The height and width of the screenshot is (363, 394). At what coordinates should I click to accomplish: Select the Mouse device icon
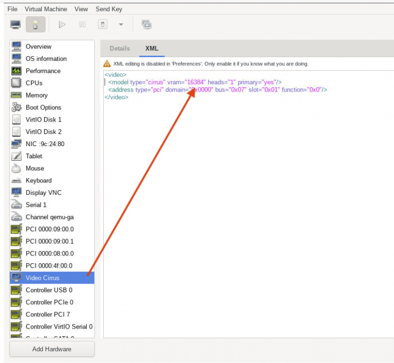[16, 168]
